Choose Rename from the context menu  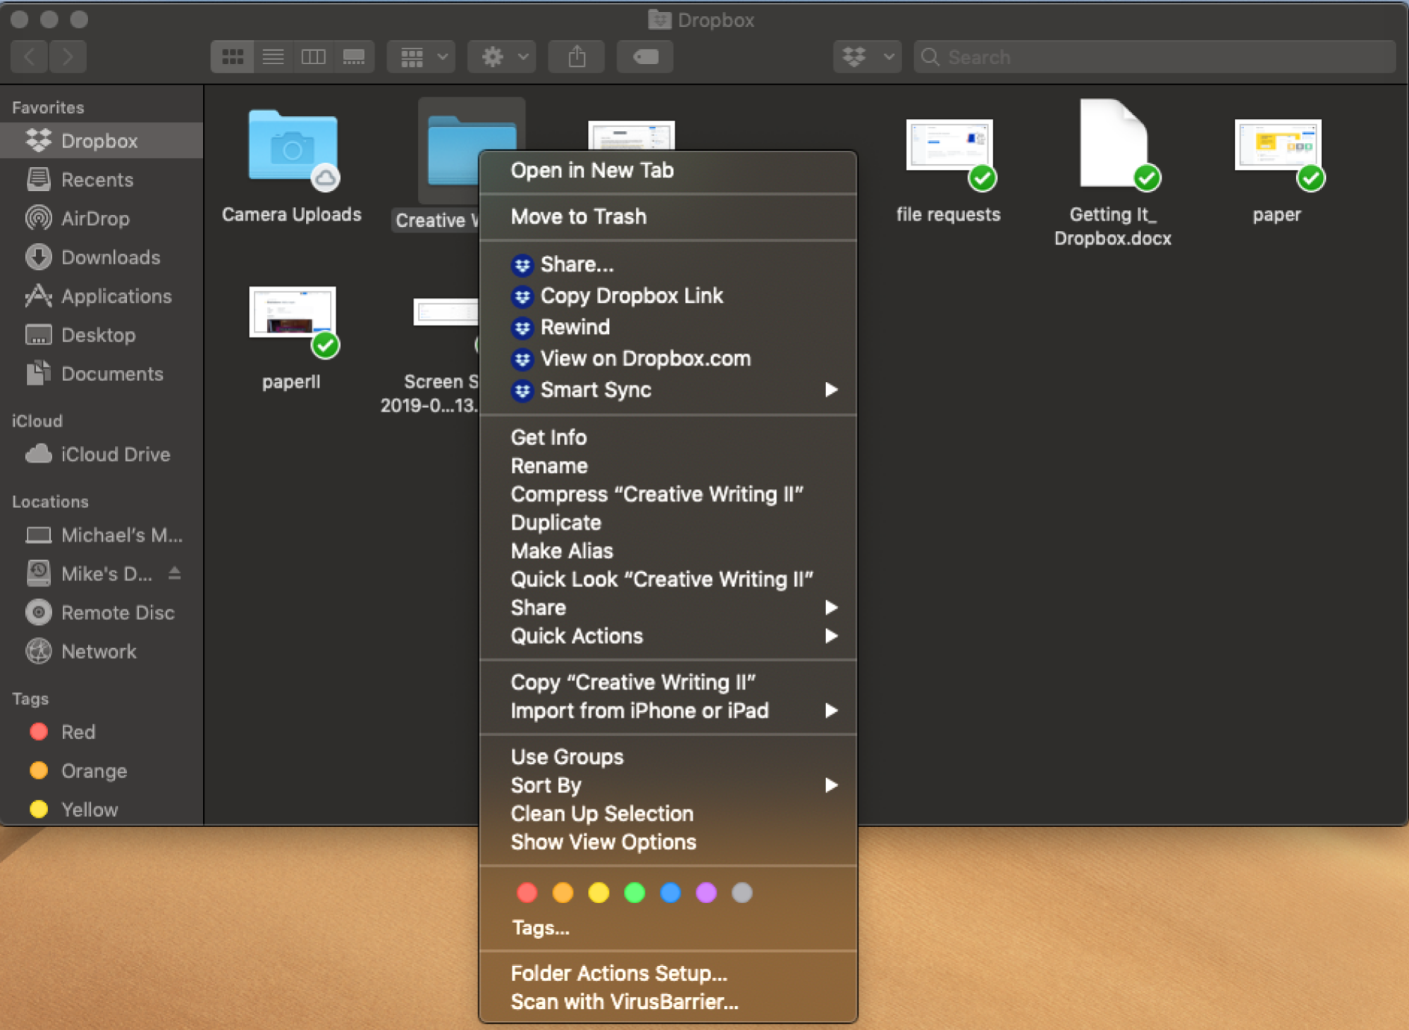tap(668, 466)
